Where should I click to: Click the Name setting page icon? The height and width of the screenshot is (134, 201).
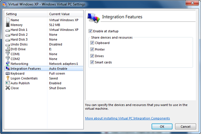coord(8,20)
